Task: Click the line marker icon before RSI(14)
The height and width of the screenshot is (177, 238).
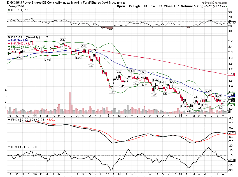Action: pos(9,10)
